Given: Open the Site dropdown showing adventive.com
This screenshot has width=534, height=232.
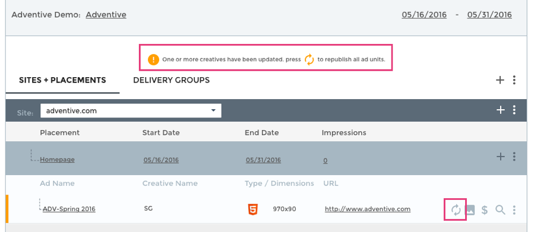Looking at the screenshot, I should tap(131, 110).
